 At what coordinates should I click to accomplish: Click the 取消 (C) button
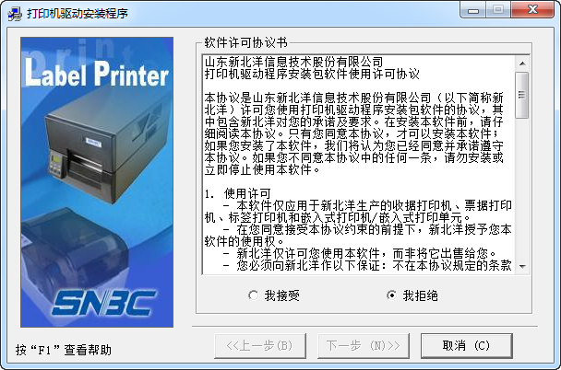pos(467,345)
